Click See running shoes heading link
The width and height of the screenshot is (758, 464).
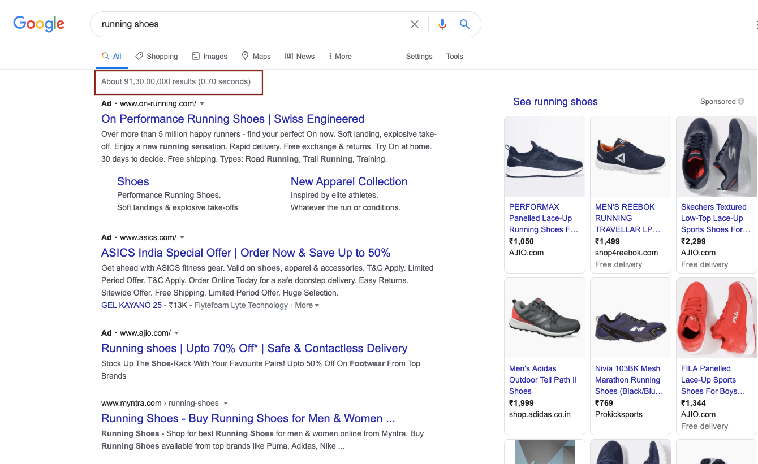pos(555,102)
